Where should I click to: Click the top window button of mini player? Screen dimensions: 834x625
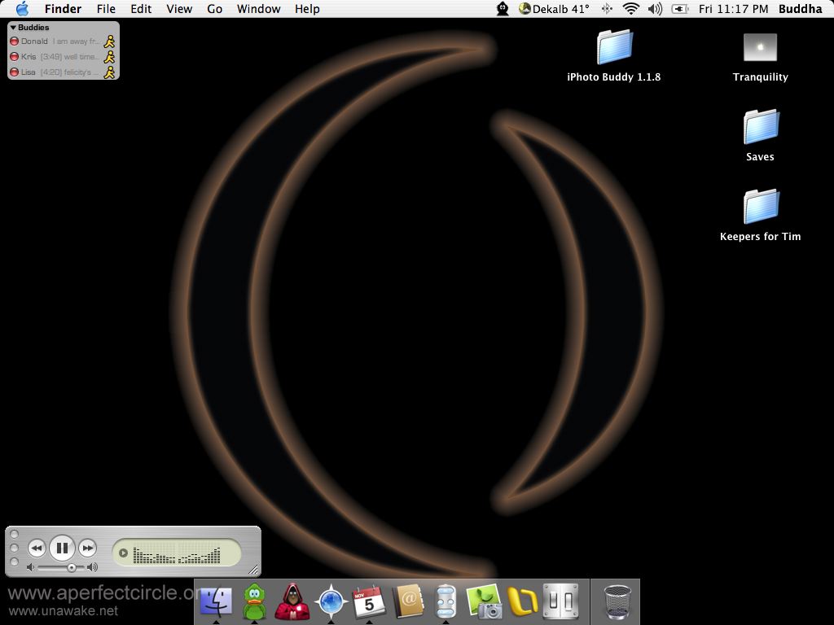pyautogui.click(x=15, y=534)
